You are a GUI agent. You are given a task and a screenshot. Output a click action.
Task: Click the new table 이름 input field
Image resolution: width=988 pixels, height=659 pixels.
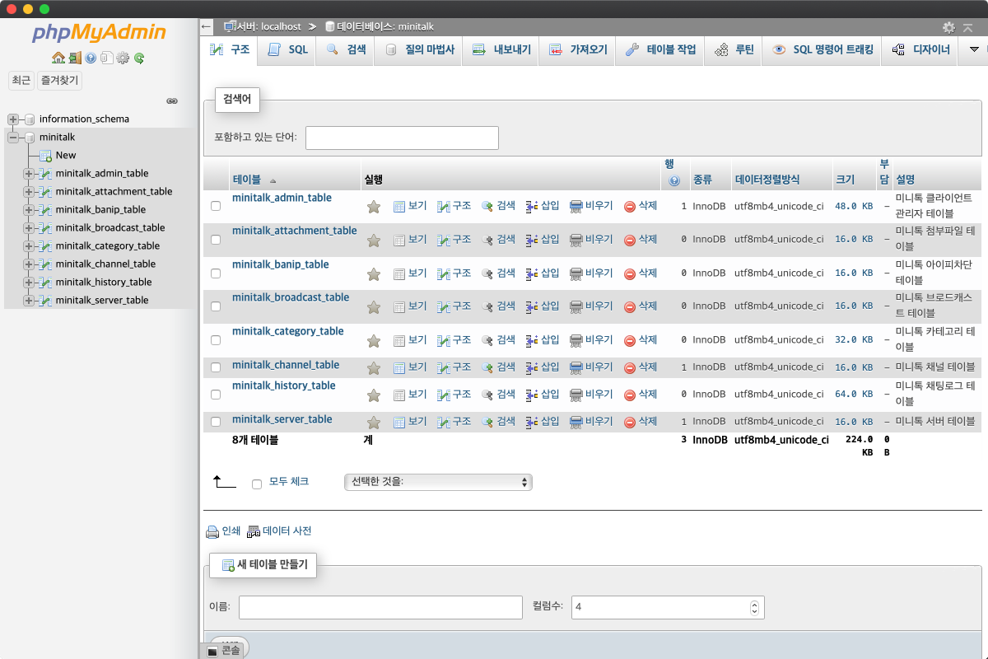(x=380, y=607)
